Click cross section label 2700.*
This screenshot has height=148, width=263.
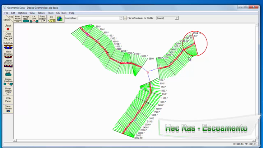130,53
